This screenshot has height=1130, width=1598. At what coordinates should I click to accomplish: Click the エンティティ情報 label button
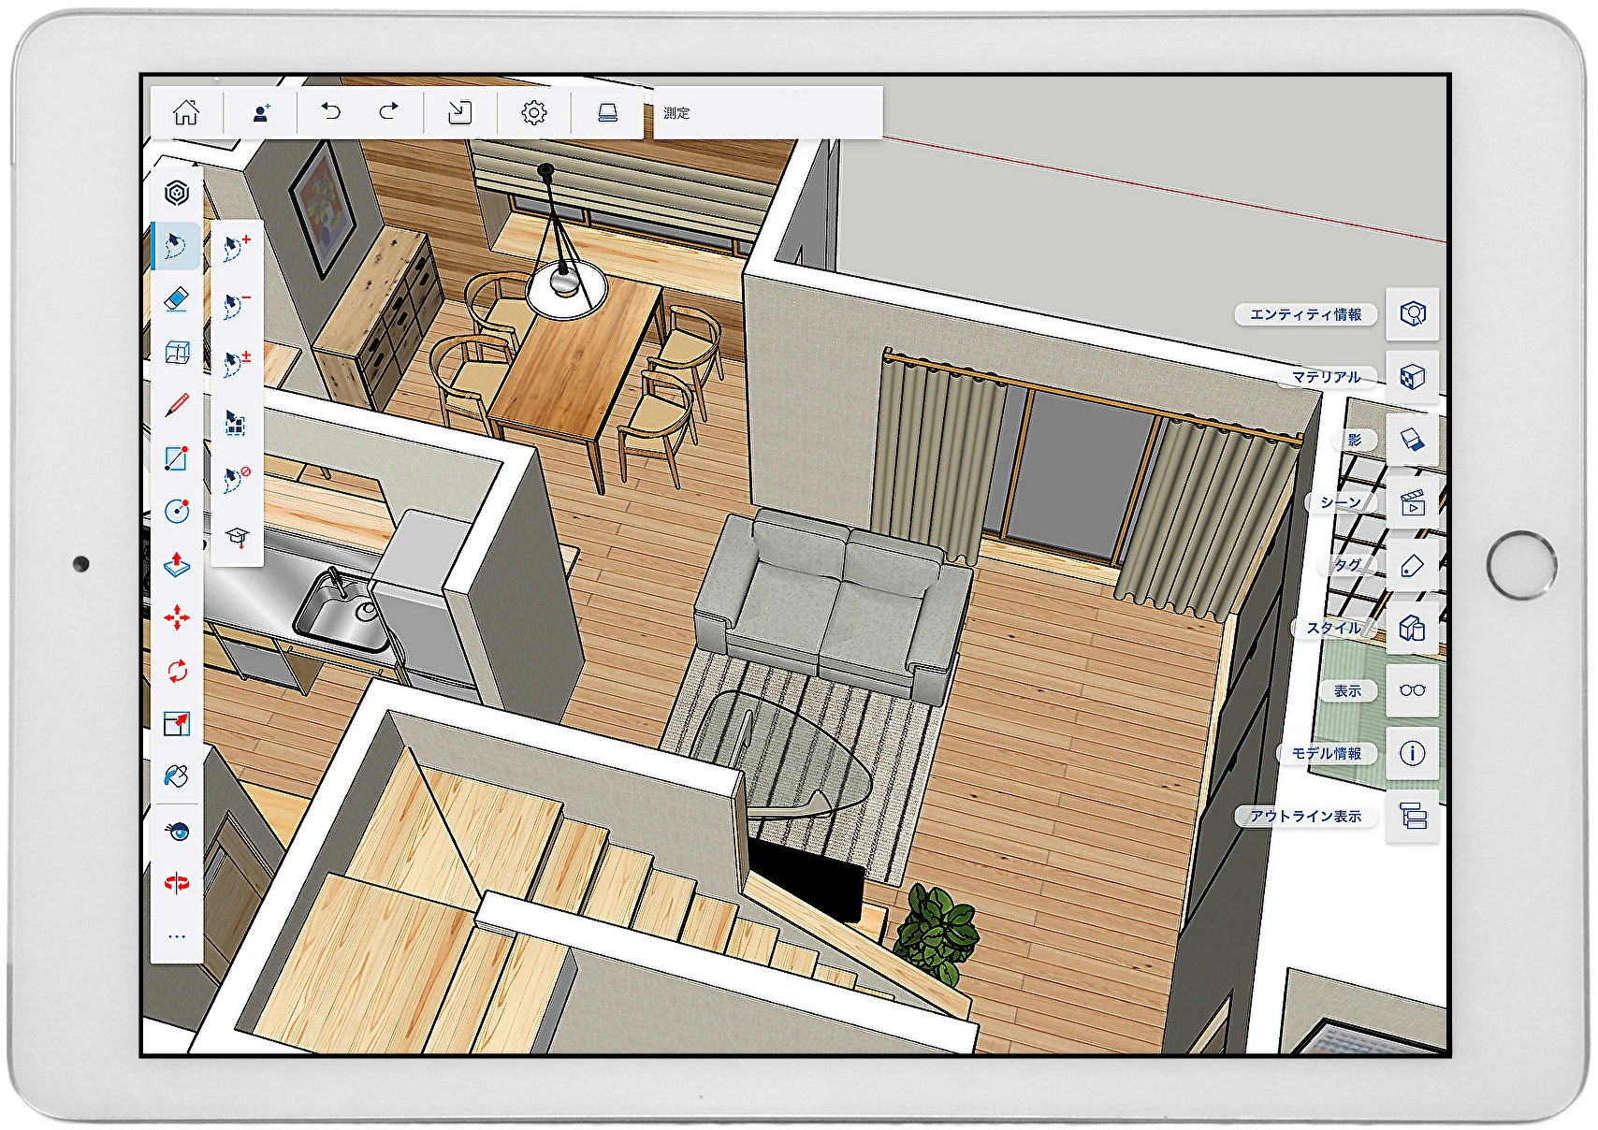(x=1305, y=314)
